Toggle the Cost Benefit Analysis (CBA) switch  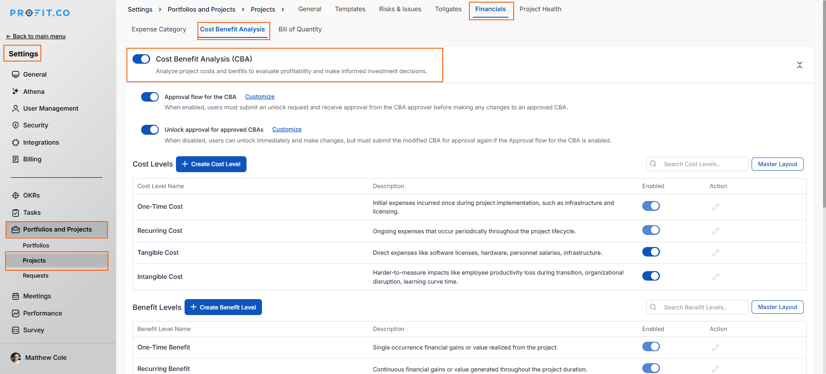[141, 59]
